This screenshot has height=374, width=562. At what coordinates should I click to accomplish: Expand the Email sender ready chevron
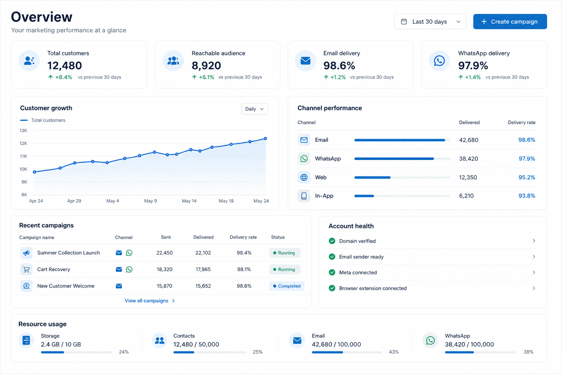pos(534,257)
